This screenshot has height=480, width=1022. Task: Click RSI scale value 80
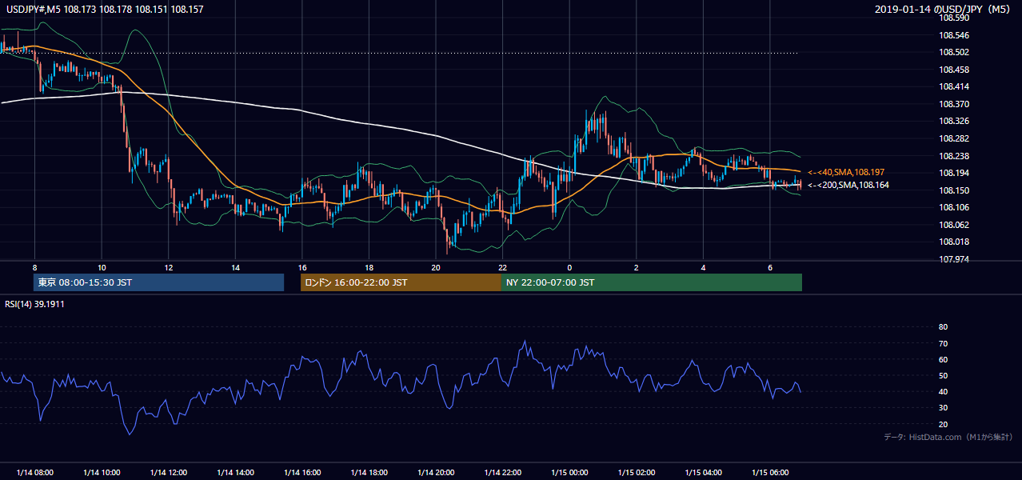[943, 327]
